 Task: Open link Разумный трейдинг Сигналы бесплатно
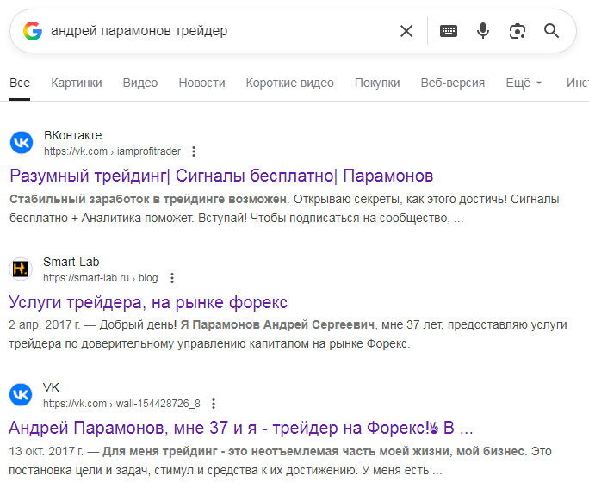221,176
